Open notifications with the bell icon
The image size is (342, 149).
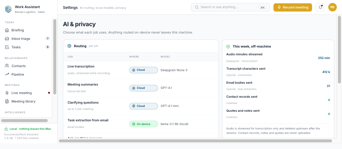pos(320,7)
